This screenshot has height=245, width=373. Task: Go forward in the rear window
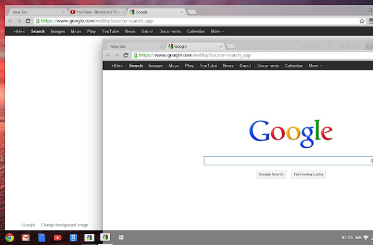pos(19,21)
